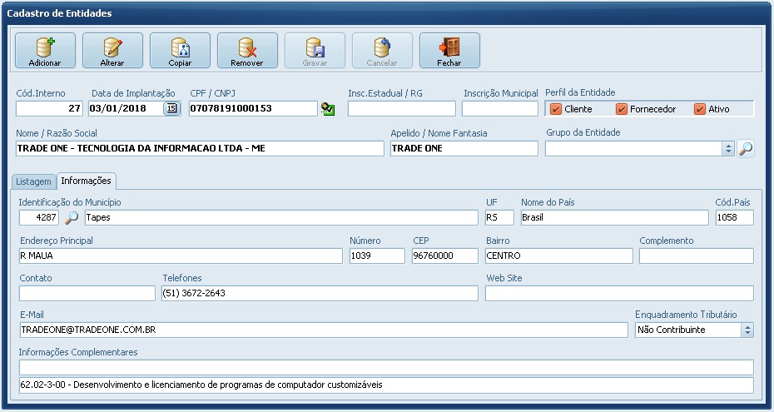Click the municipality name field Tapes
This screenshot has width=774, height=412.
pyautogui.click(x=281, y=217)
